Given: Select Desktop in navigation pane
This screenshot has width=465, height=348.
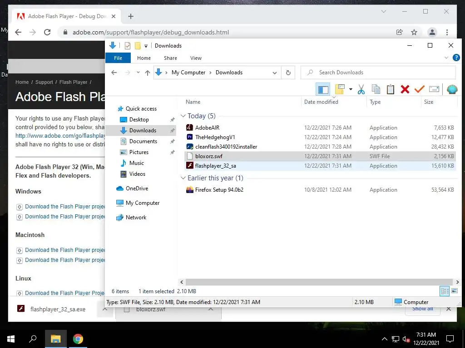Looking at the screenshot, I should 139,120.
